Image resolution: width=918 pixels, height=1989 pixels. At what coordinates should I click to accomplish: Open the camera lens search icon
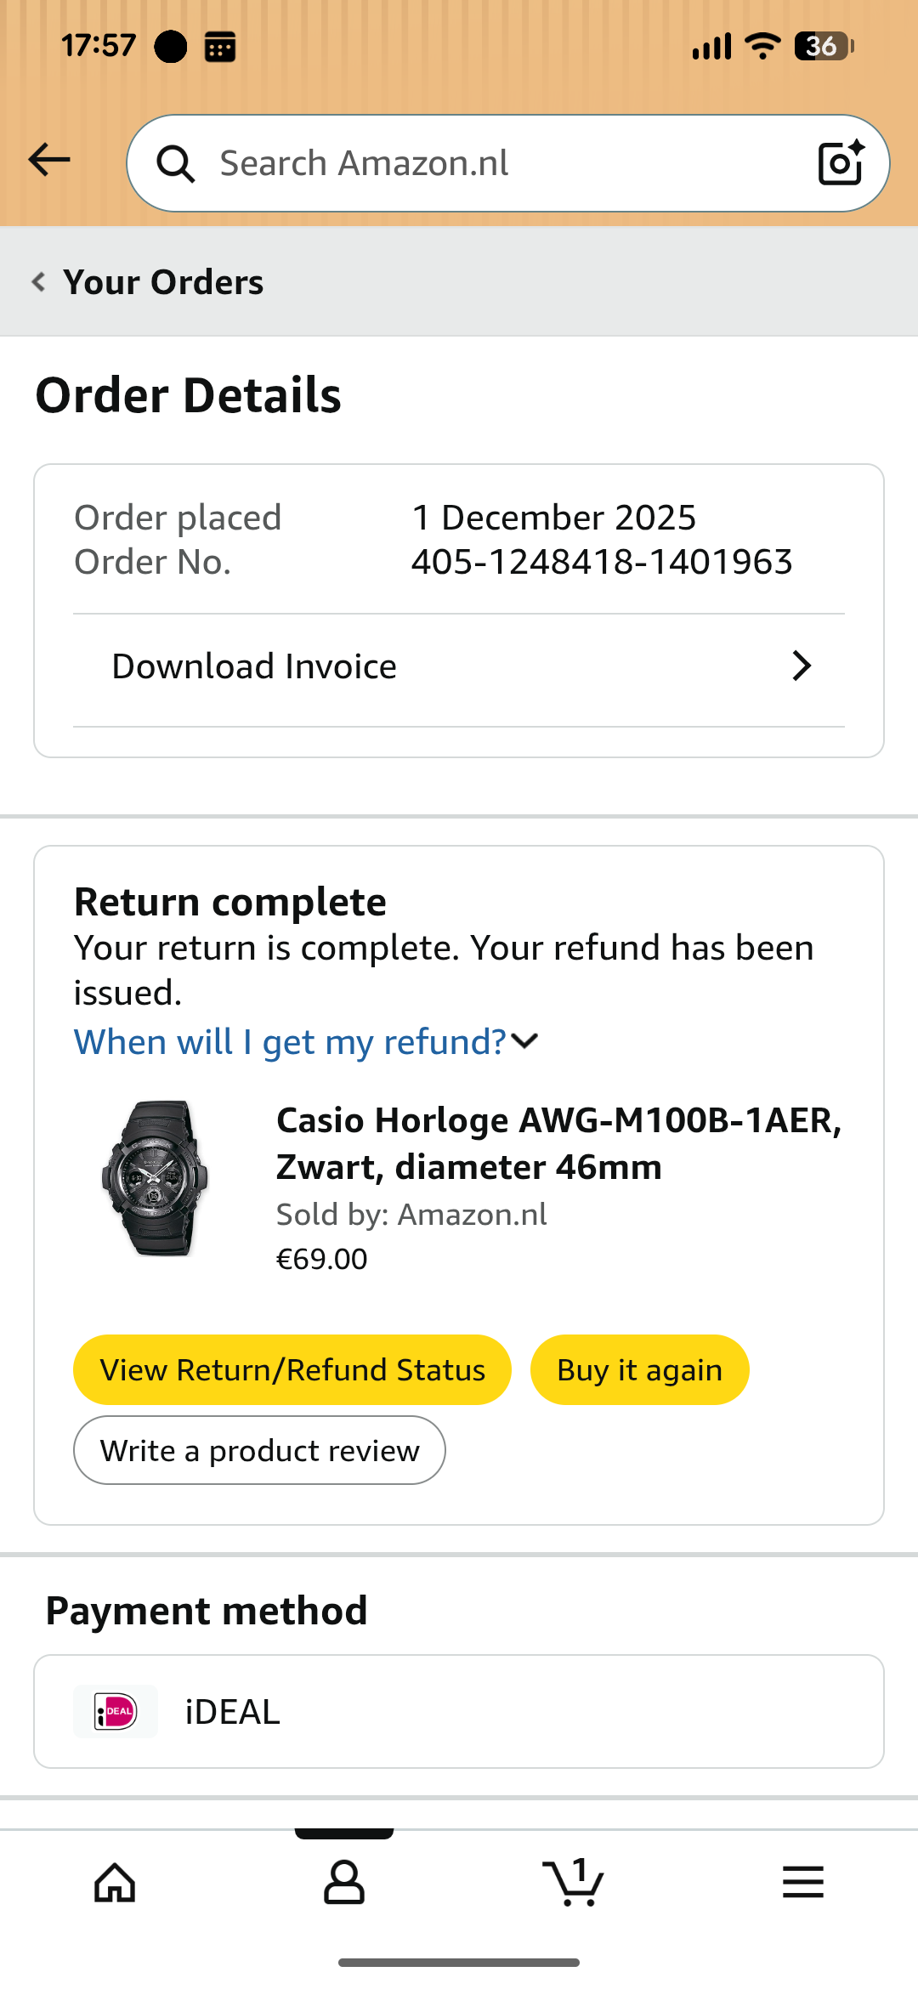click(841, 162)
